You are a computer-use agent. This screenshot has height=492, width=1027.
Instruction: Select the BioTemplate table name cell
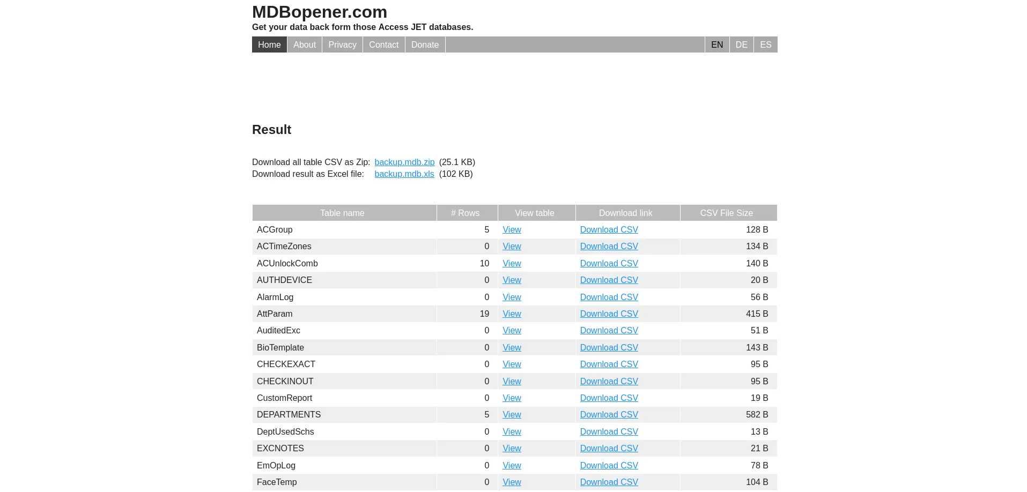tap(344, 347)
